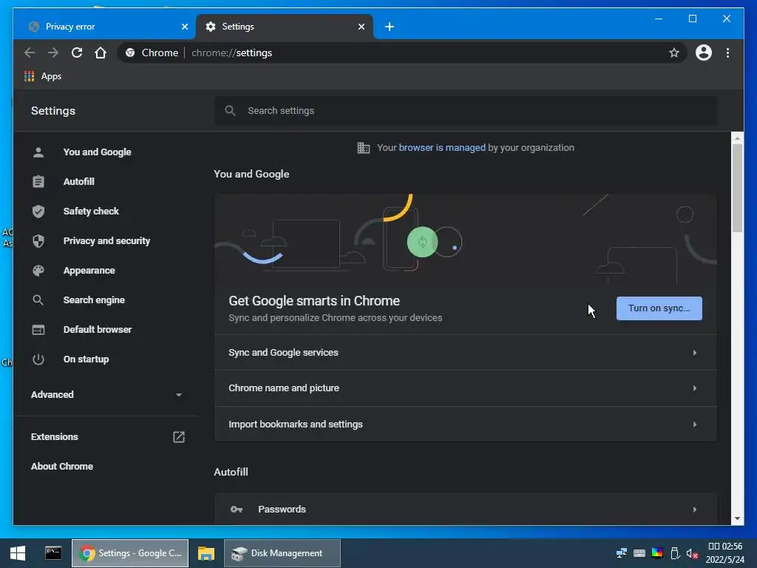This screenshot has height=568, width=757.
Task: Click the Apps bookmark label
Action: pyautogui.click(x=51, y=76)
